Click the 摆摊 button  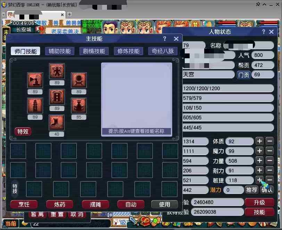pos(95,204)
